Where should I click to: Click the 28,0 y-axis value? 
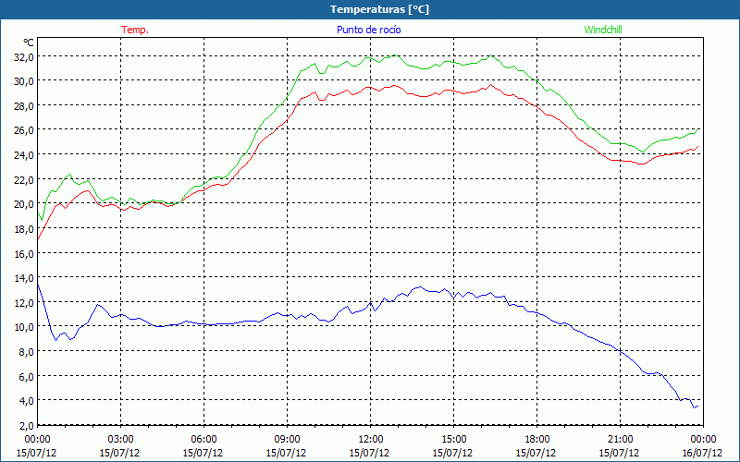pos(24,106)
